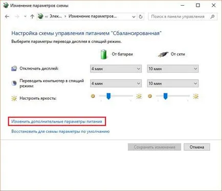Click the brightness sun icon beside 'Настроить яркость'

point(14,99)
